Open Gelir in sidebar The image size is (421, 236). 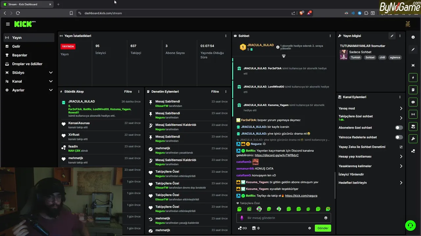(29, 47)
